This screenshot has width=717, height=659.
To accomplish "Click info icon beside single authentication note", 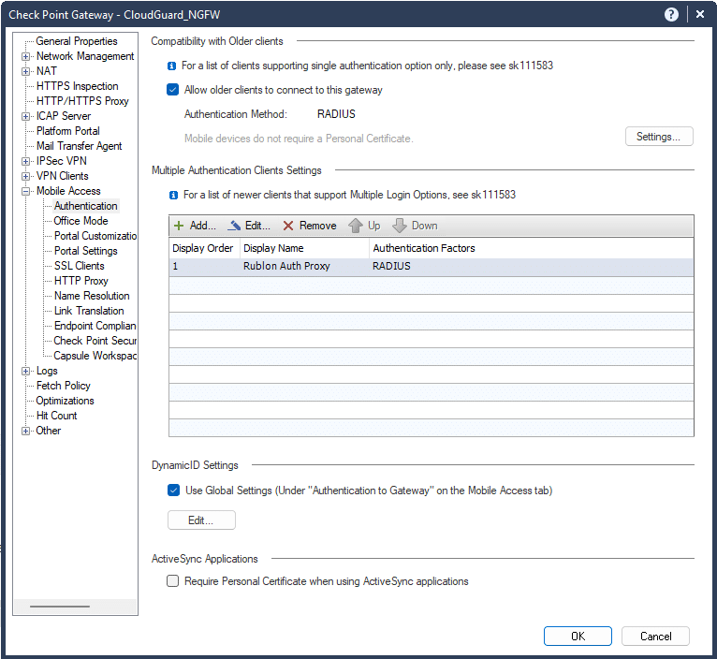I will click(x=171, y=66).
